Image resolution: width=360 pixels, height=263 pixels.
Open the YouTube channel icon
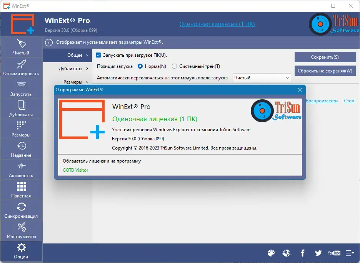tap(334, 253)
